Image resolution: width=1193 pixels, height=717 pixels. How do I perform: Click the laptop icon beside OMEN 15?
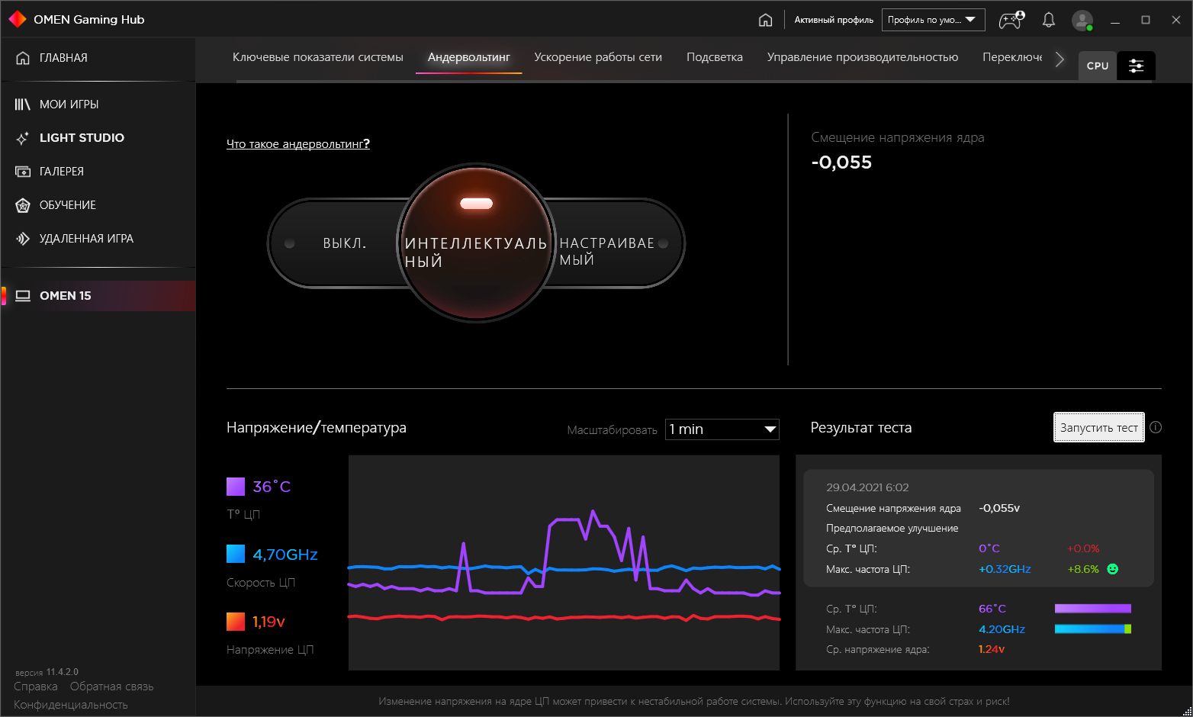click(23, 296)
